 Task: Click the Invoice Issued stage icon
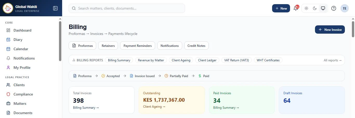coord(132,76)
